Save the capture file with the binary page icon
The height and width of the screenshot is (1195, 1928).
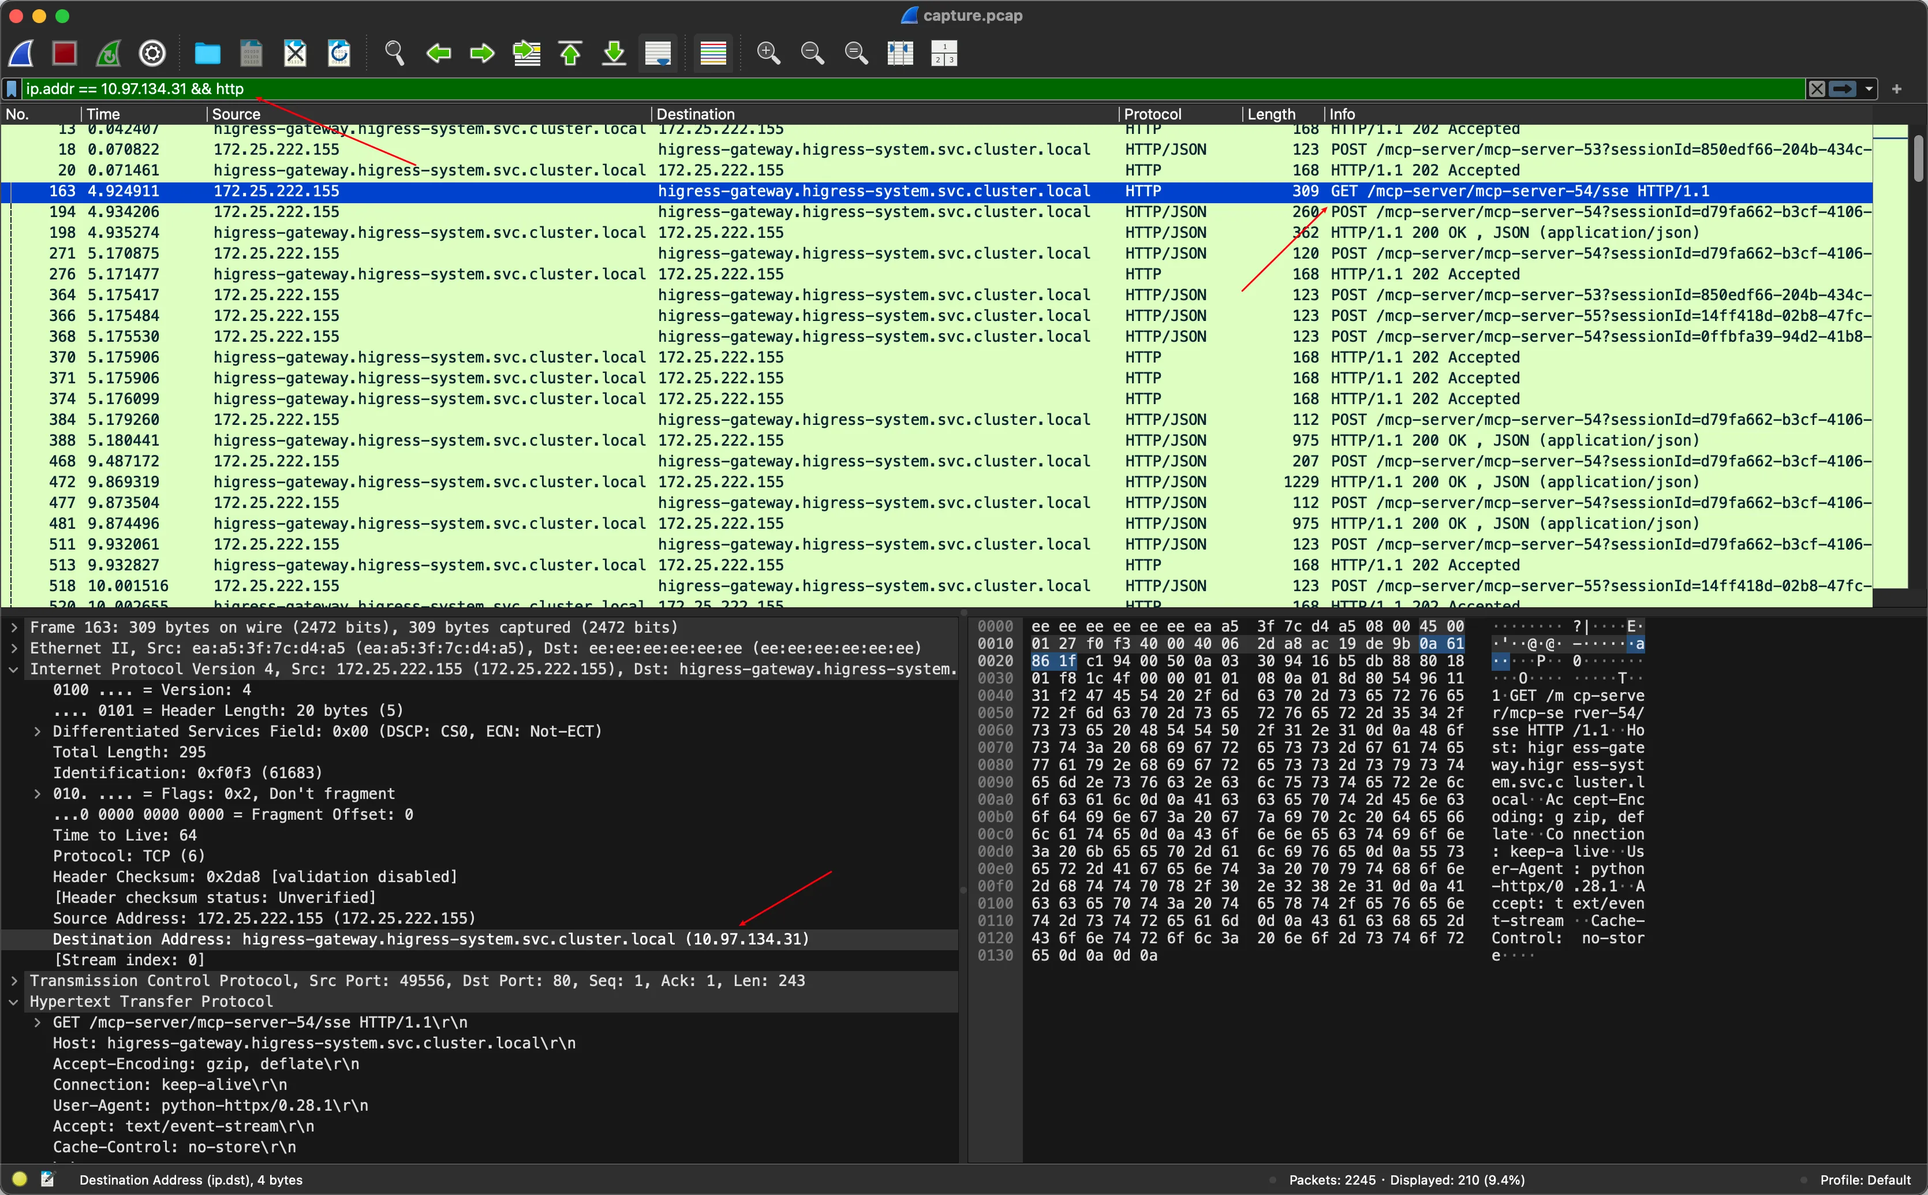251,54
